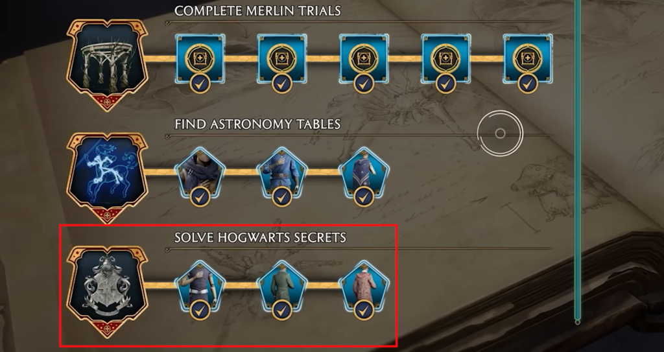Click the checkmark under the fourth Merlin reward
The width and height of the screenshot is (664, 352).
(445, 84)
